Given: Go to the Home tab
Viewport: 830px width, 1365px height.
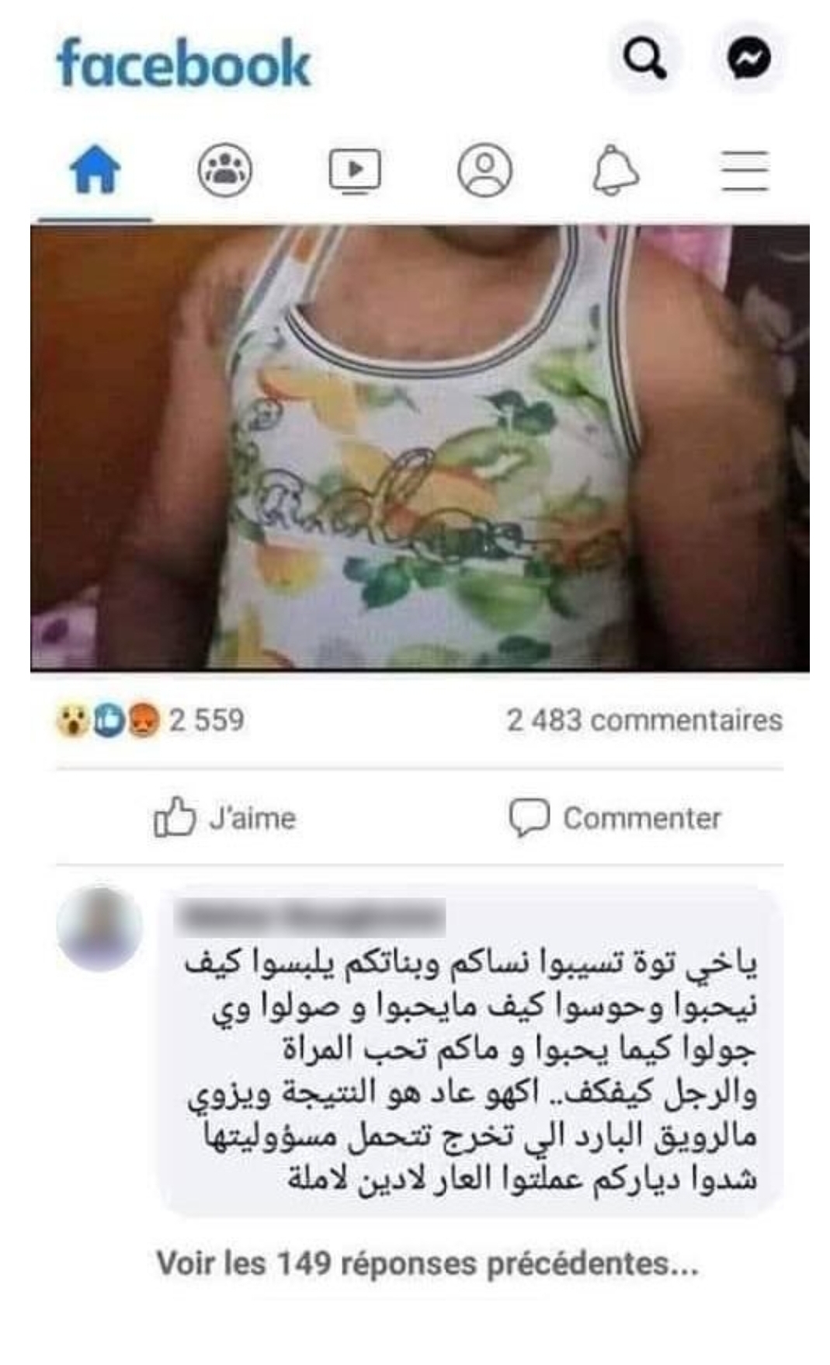Looking at the screenshot, I should coord(95,169).
